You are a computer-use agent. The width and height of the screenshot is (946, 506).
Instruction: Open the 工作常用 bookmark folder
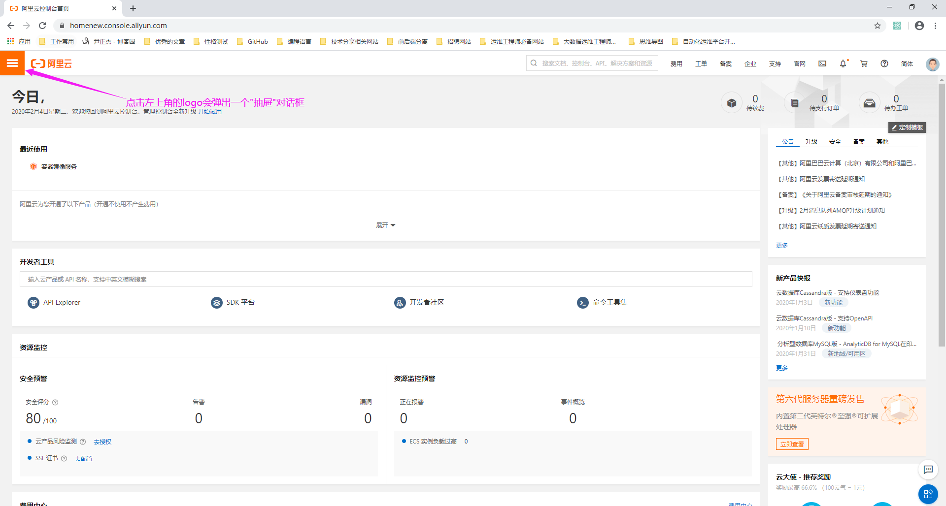pos(57,42)
